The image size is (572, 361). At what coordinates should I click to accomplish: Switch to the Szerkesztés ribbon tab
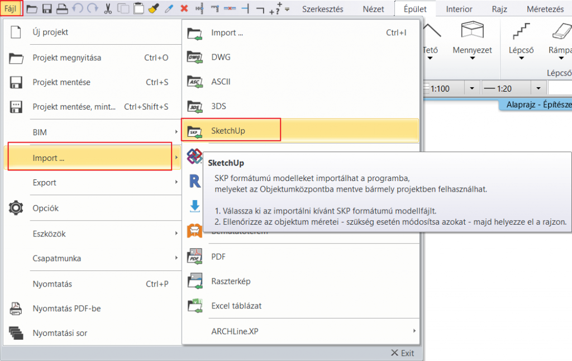click(322, 9)
